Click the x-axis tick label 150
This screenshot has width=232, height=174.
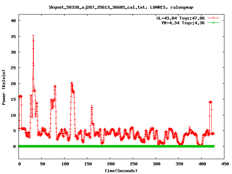click(88, 164)
